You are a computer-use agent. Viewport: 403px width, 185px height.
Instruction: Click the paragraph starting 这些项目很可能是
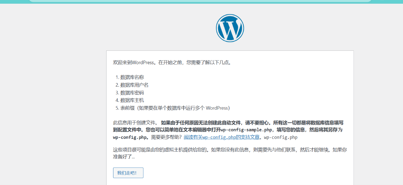230,153
